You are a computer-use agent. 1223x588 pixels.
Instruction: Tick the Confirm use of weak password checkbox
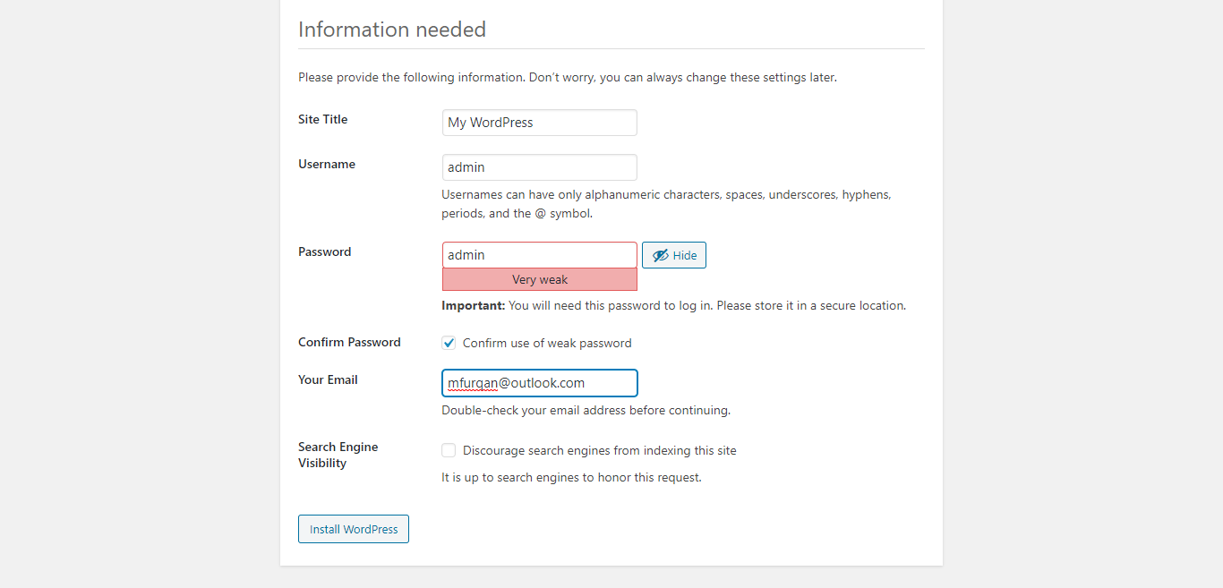[449, 343]
